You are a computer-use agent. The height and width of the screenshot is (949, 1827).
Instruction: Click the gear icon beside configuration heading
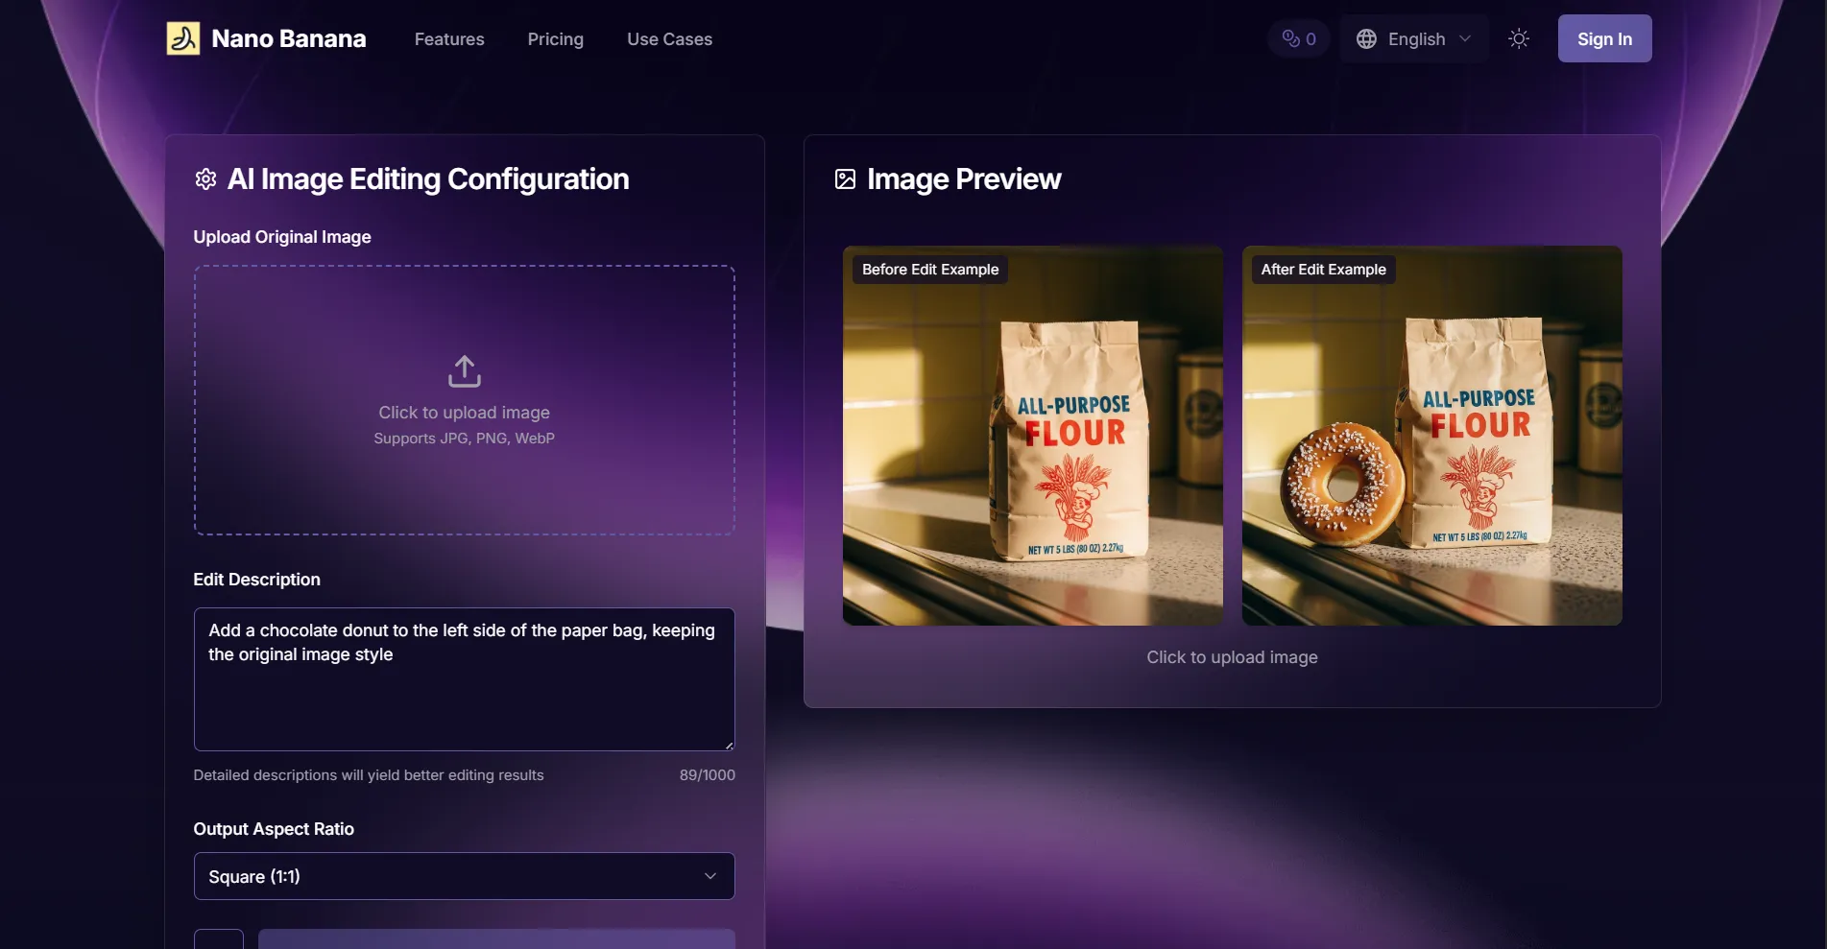205,179
